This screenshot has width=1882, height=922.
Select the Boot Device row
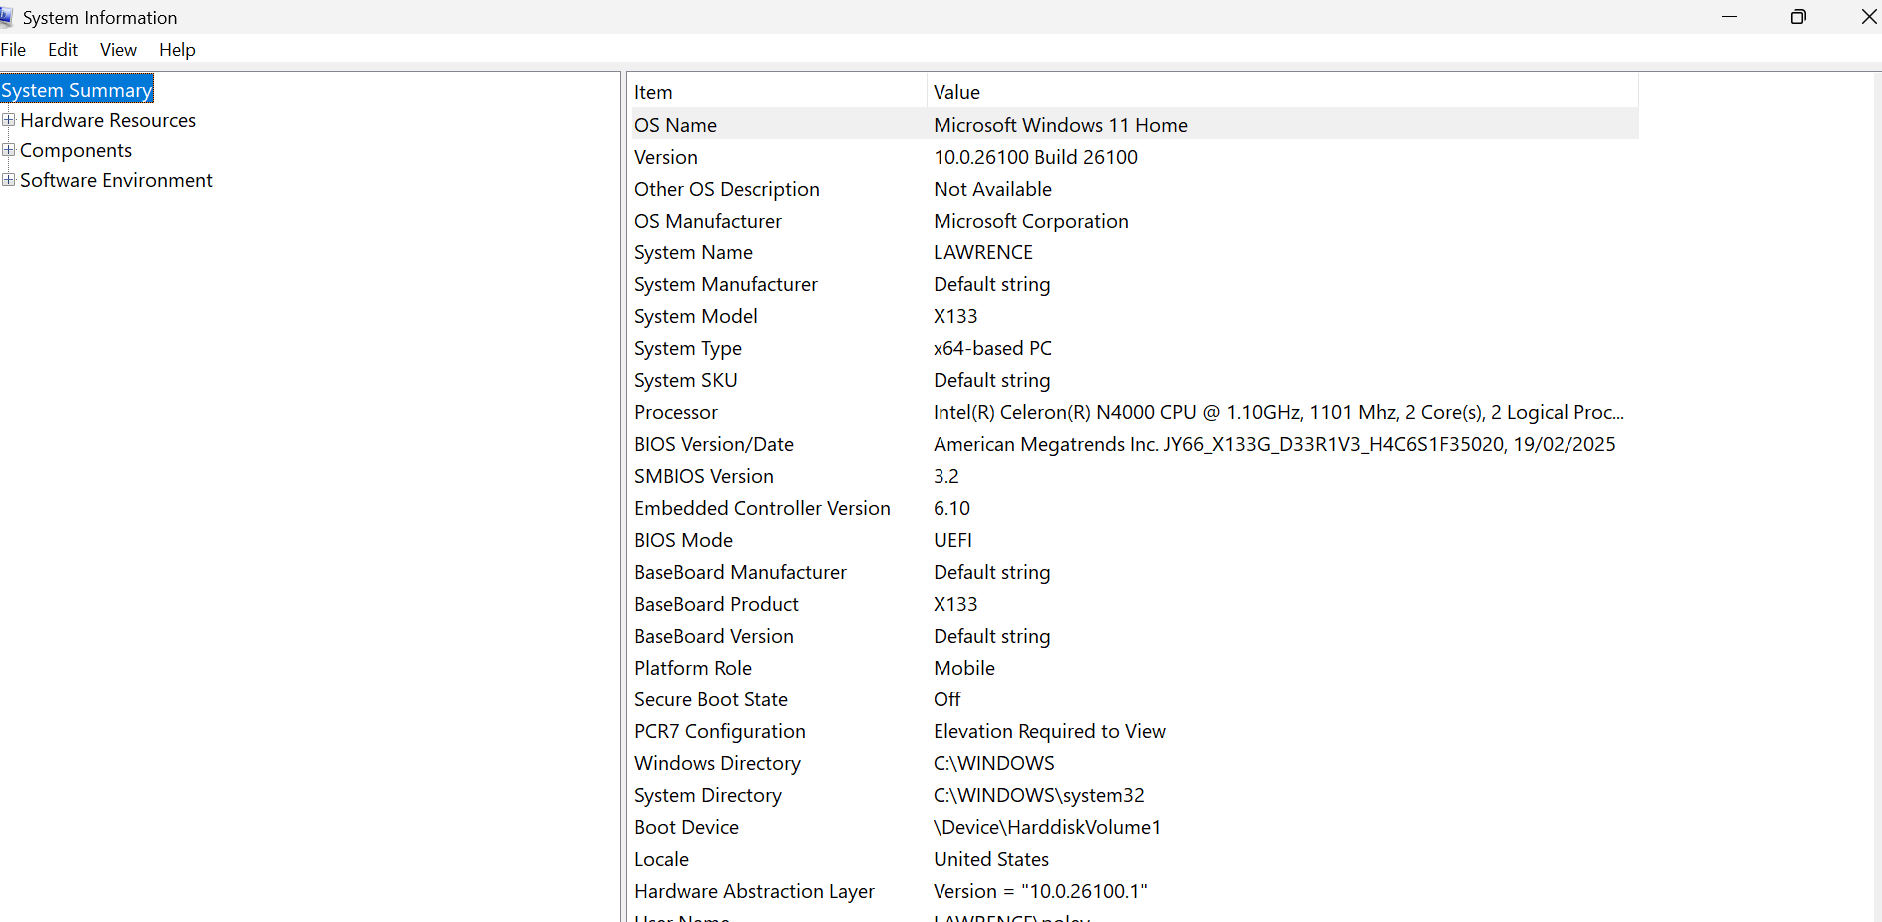[899, 827]
